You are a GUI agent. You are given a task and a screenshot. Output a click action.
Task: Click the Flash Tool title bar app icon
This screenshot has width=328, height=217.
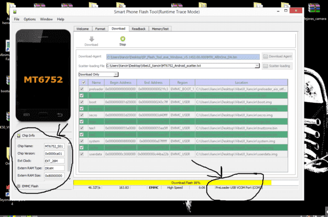click(x=15, y=11)
